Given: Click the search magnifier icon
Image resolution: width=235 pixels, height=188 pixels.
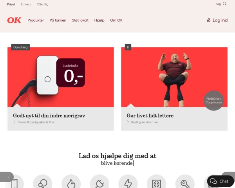Looking at the screenshot, I should tap(224, 4).
